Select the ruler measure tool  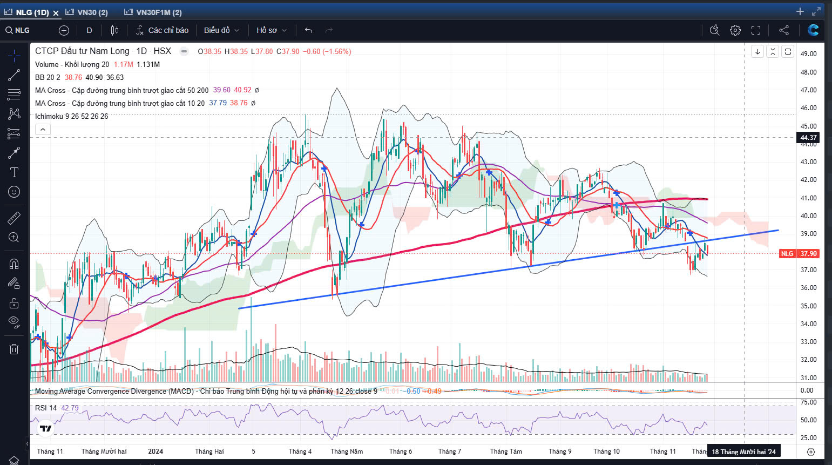(x=14, y=218)
